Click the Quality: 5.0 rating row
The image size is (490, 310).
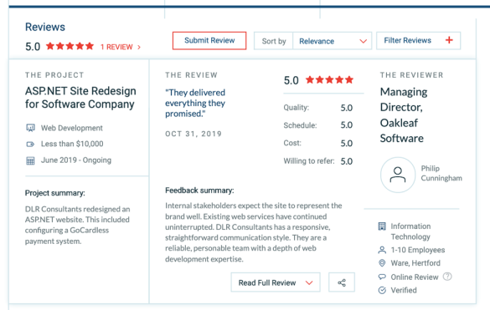click(318, 108)
